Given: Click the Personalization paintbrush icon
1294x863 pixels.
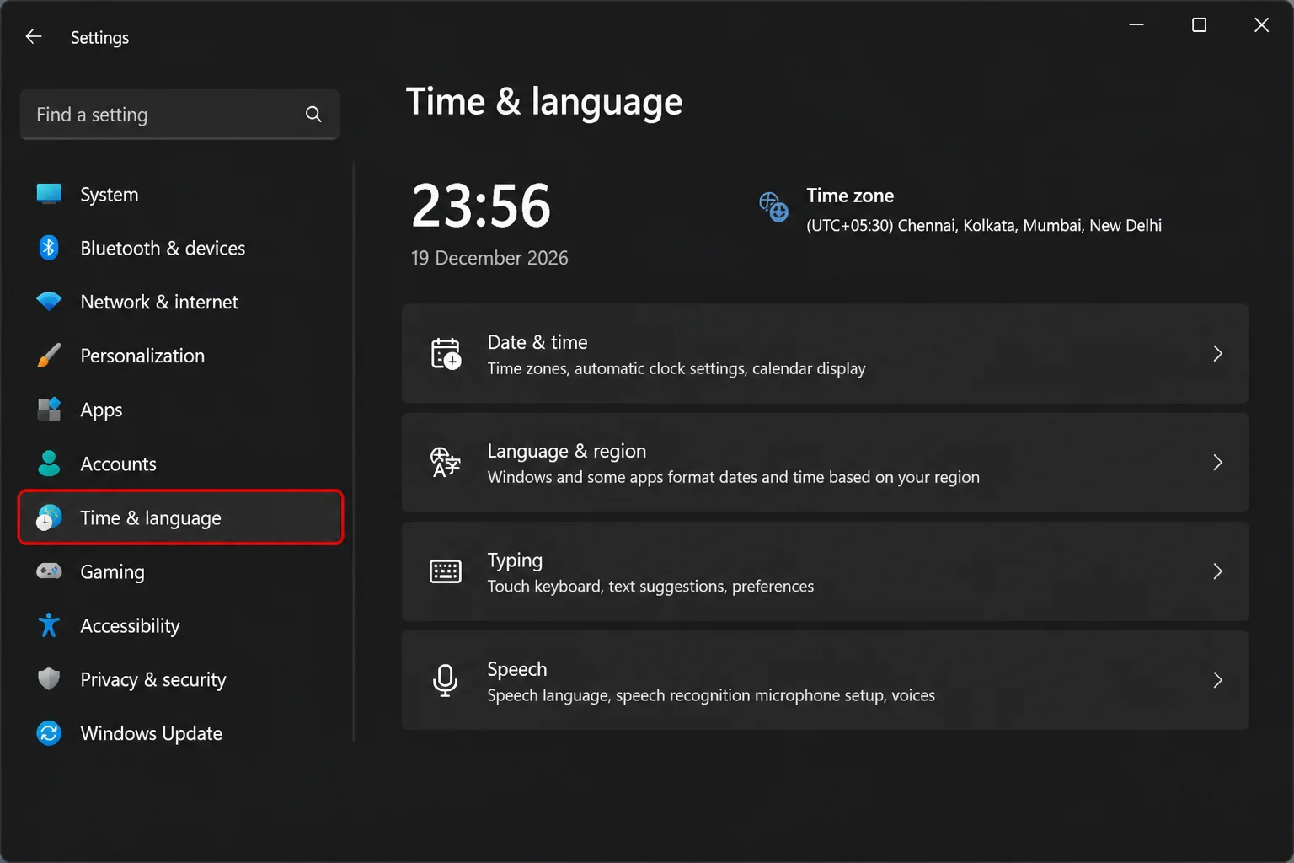Looking at the screenshot, I should (49, 355).
